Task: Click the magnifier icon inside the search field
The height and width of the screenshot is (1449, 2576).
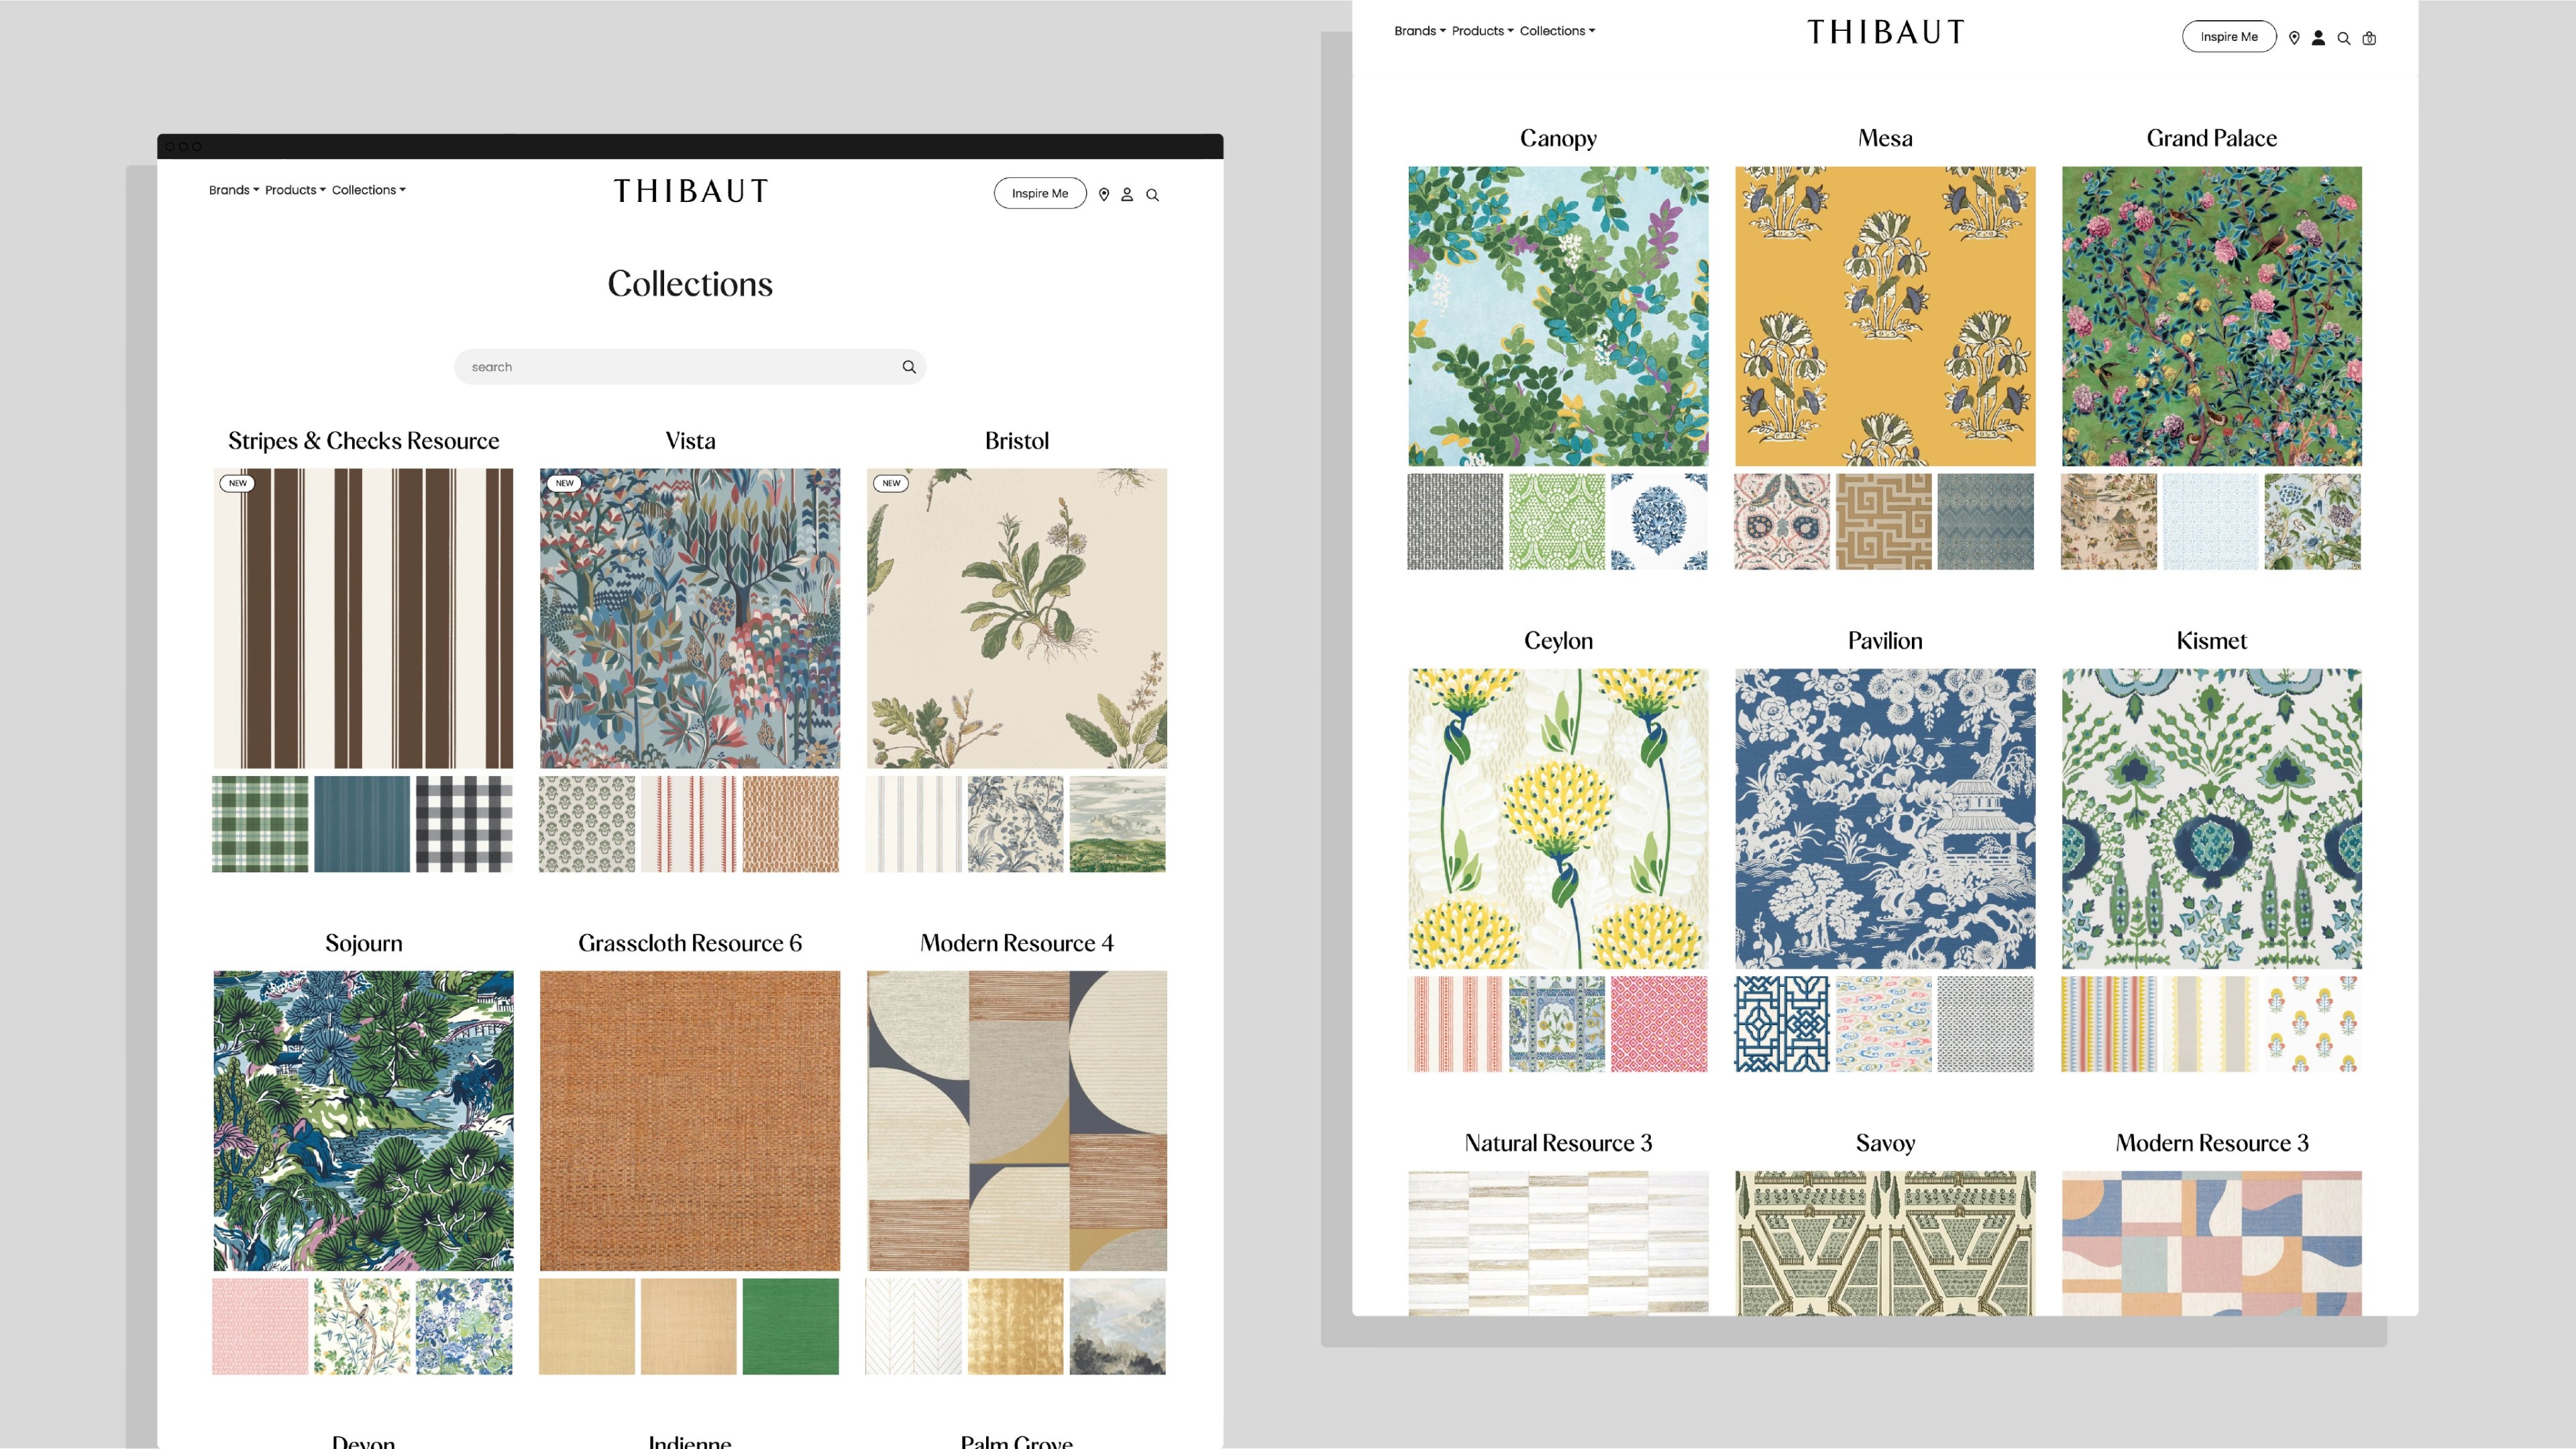Action: (909, 367)
